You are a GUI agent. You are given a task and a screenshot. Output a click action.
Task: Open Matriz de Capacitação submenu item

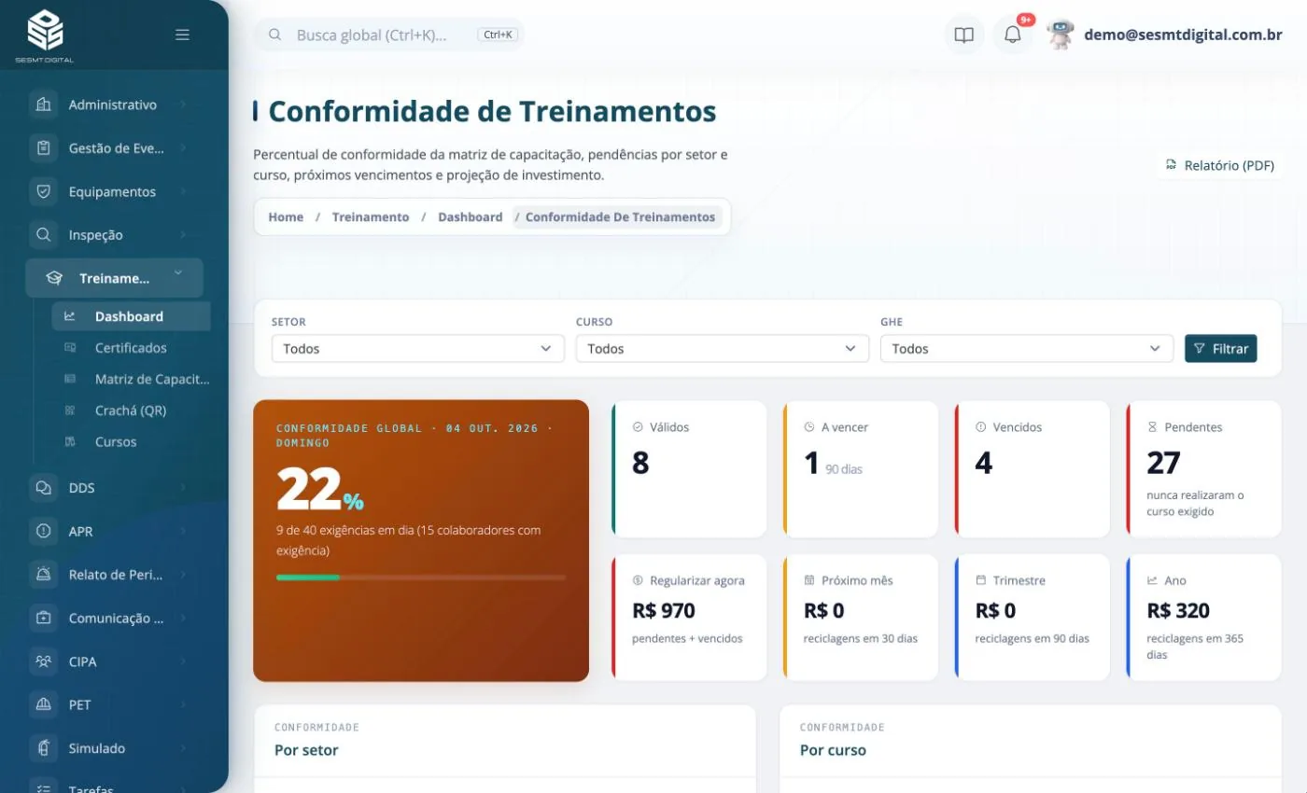132,379
